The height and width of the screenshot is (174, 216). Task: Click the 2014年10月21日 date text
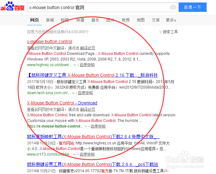[41, 171]
